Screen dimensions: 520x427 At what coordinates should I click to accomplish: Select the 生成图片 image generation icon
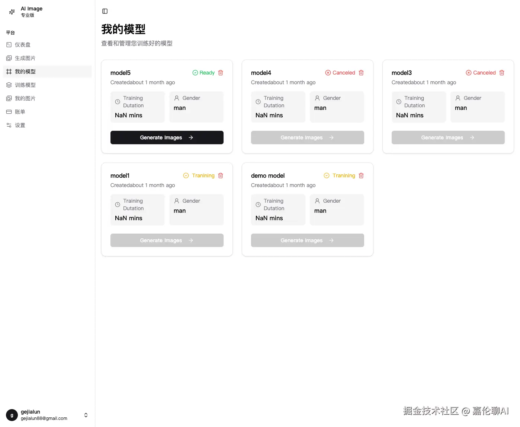click(9, 58)
